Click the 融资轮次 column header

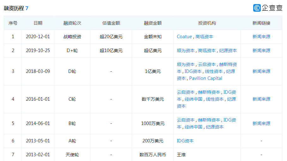72,23
